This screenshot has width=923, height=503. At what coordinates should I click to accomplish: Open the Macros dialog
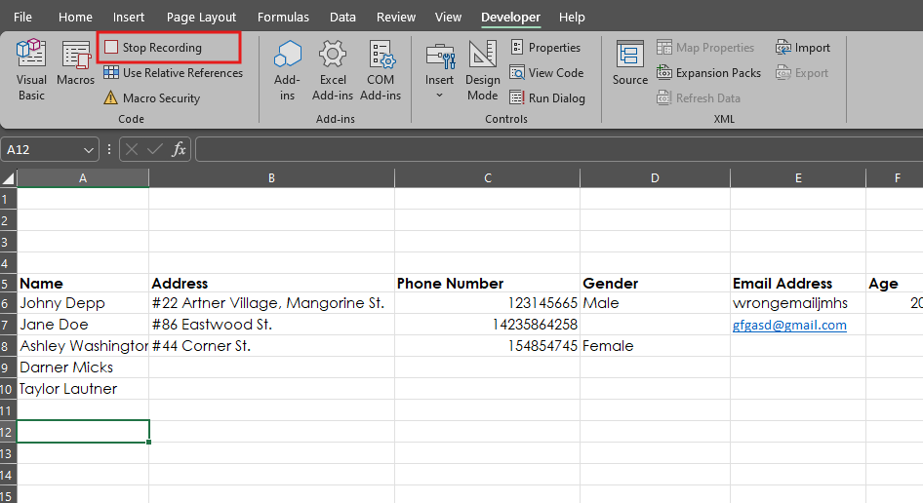click(76, 66)
